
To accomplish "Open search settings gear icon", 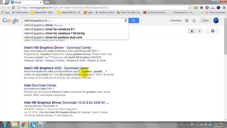I will click(212, 31).
